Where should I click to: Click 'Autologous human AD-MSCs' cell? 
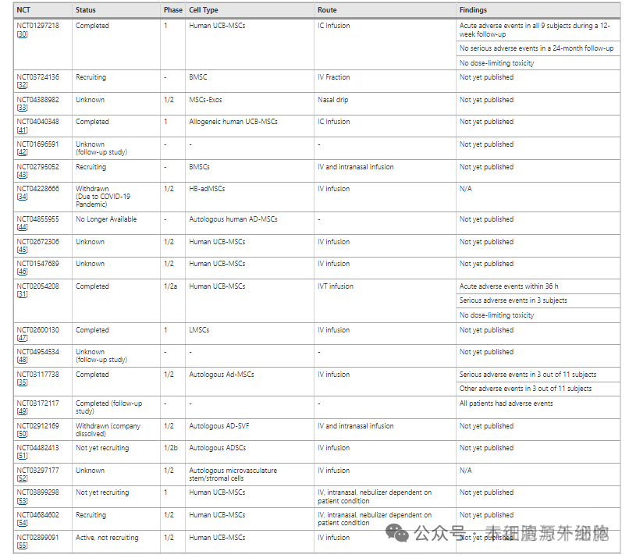[x=233, y=219]
